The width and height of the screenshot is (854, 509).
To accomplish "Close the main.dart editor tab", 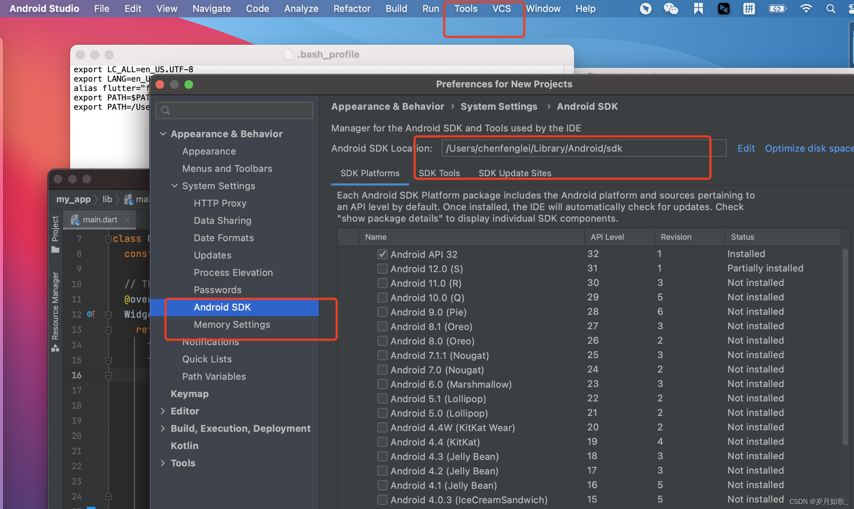I will point(127,219).
